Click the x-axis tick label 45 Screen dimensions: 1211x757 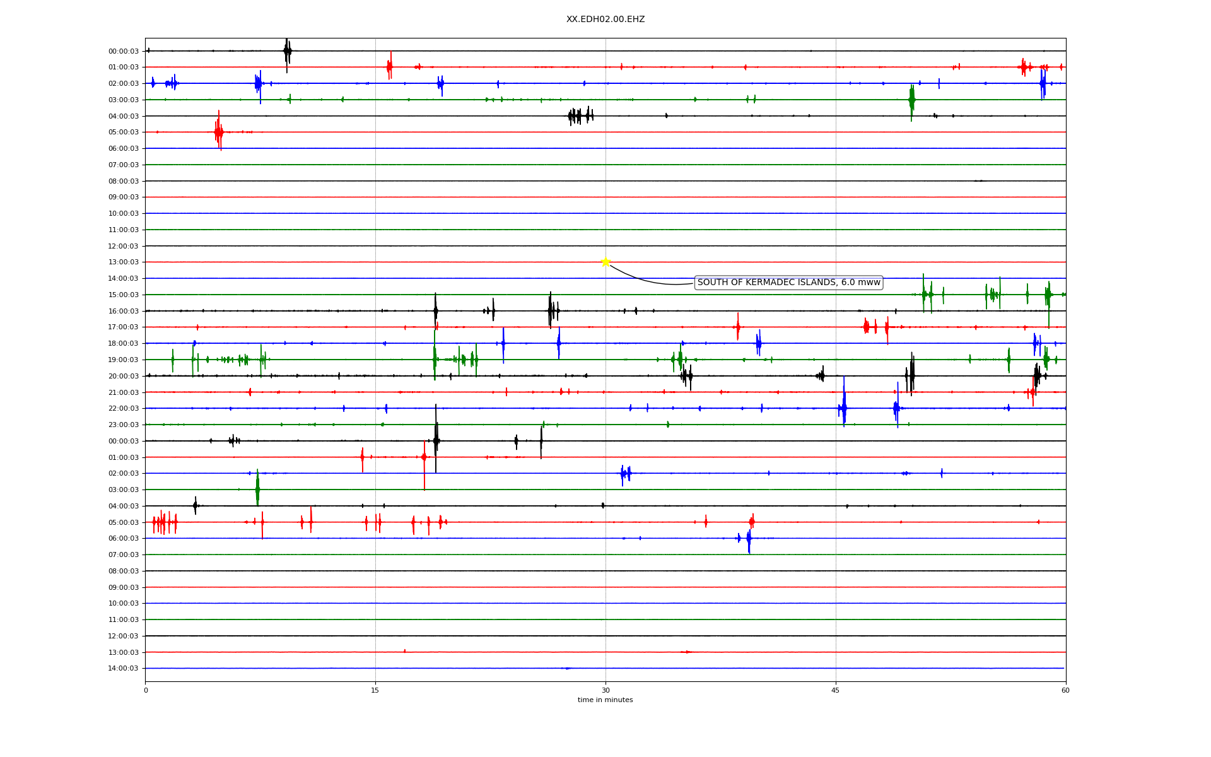coord(836,691)
